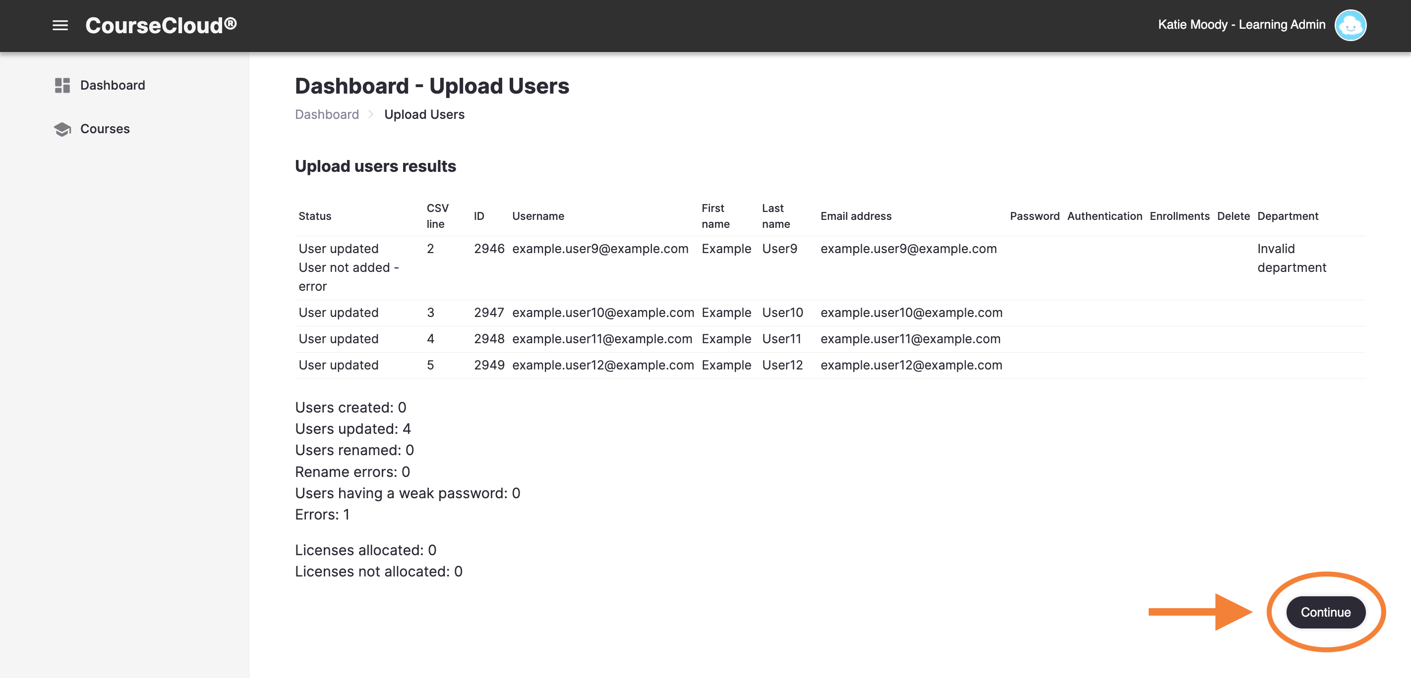
Task: Open the hamburger navigation menu
Action: point(60,25)
